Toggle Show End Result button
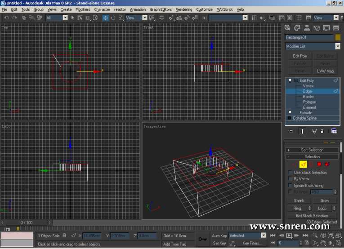 [302, 131]
